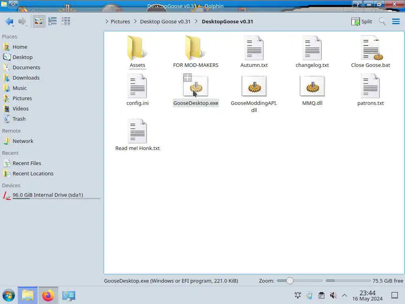Select the Autumn.txt file icon
The height and width of the screenshot is (304, 405).
pos(254,48)
